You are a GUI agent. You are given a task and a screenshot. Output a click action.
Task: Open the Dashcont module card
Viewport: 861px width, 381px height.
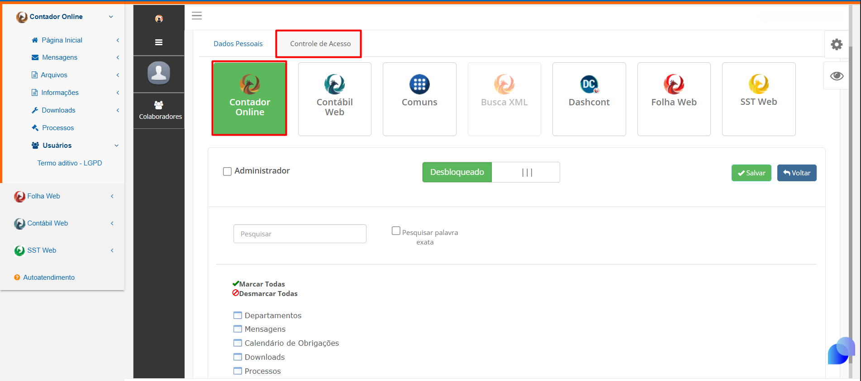[x=589, y=99]
